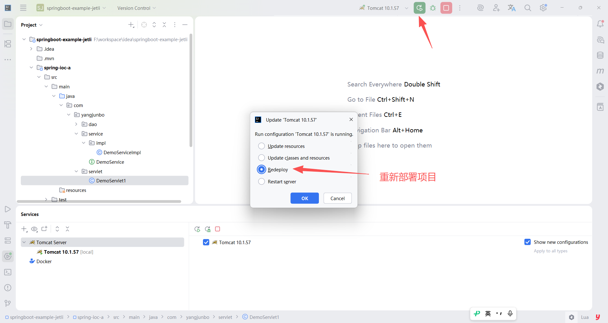Open the main hamburger menu
Image resolution: width=608 pixels, height=323 pixels.
pyautogui.click(x=23, y=8)
